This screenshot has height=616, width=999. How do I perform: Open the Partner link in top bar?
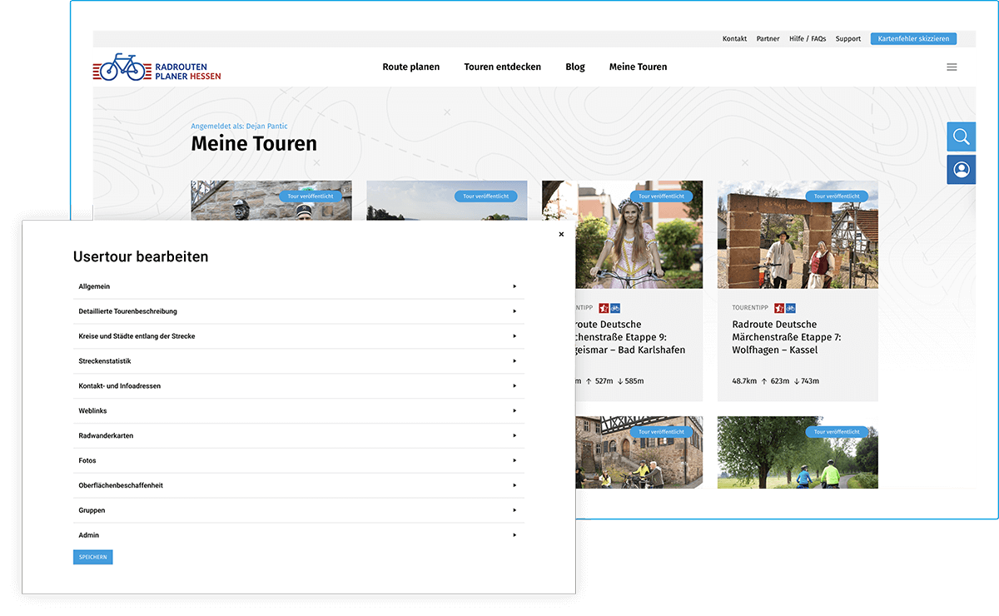[x=768, y=39]
